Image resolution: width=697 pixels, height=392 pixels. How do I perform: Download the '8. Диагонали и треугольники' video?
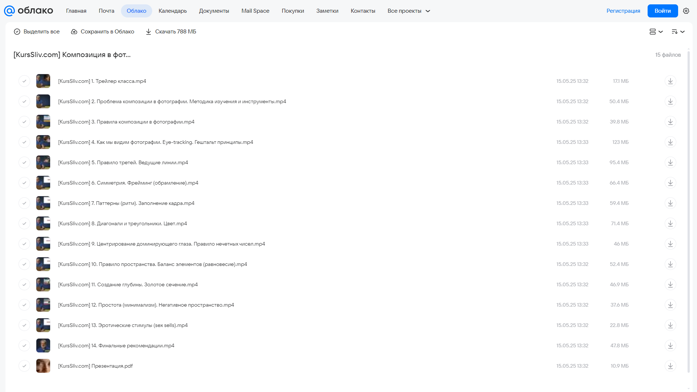pos(670,223)
